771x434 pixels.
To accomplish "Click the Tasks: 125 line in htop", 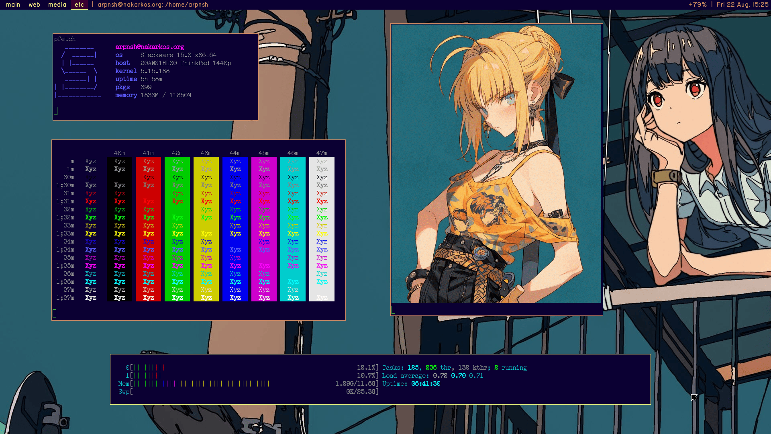I will pyautogui.click(x=455, y=368).
